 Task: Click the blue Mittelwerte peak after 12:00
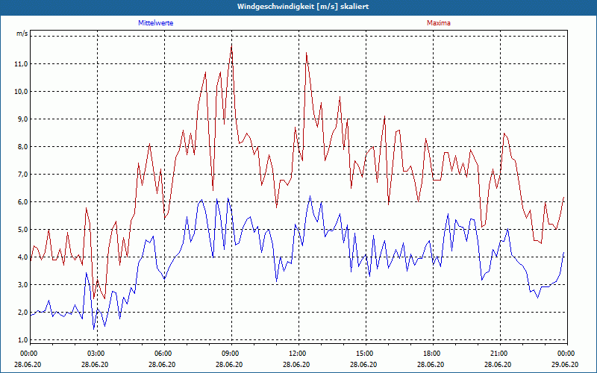pos(310,196)
